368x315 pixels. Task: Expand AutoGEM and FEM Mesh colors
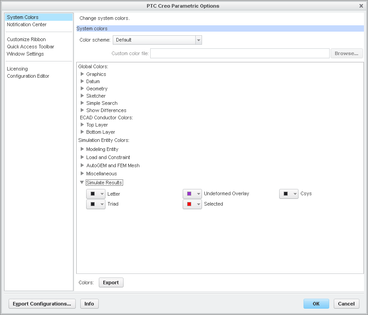pos(82,165)
